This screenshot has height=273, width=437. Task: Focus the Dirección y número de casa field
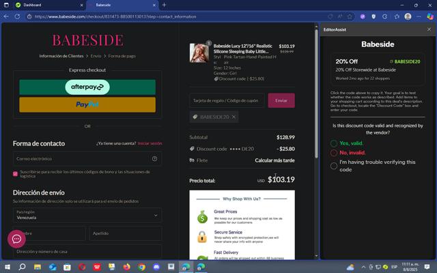pyautogui.click(x=87, y=251)
